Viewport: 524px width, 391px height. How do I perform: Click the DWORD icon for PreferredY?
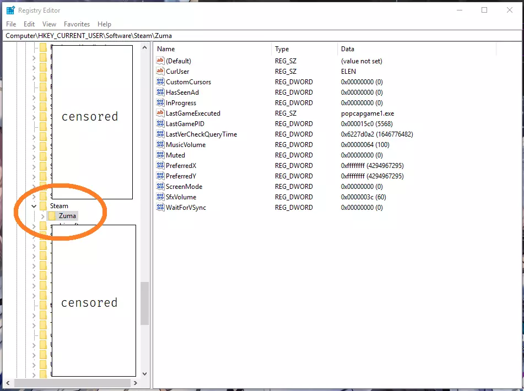[160, 176]
